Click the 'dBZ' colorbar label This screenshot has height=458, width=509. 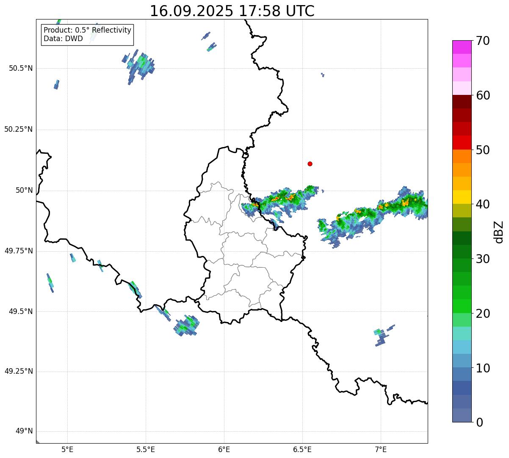[499, 232]
